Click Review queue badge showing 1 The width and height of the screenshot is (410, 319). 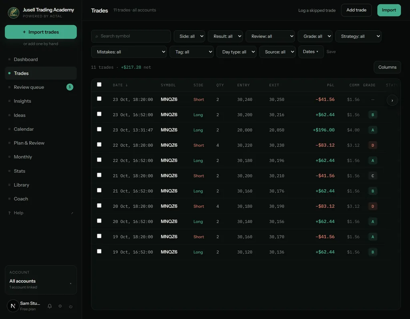point(70,87)
